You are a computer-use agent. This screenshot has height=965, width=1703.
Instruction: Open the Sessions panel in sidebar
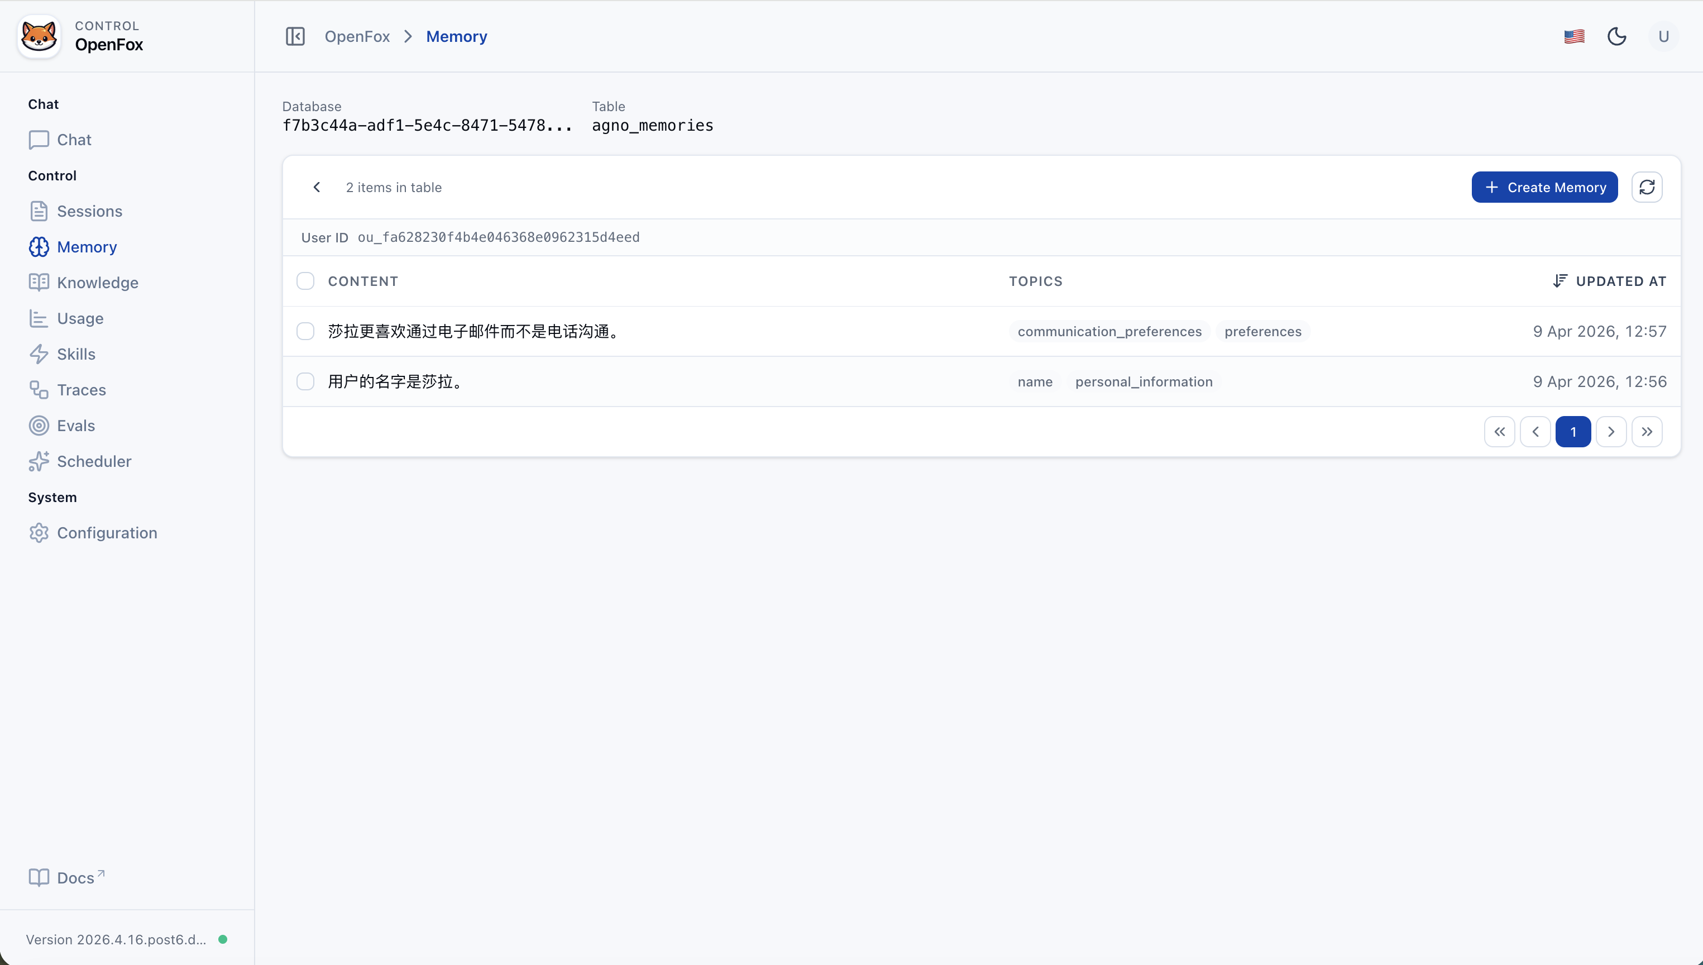[x=89, y=211]
